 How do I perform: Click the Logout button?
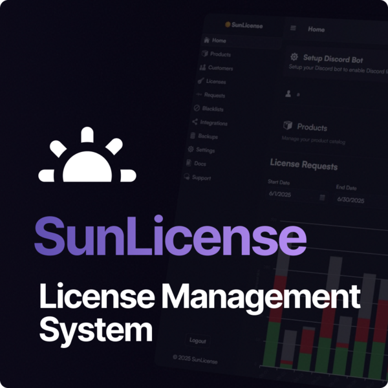point(197,341)
